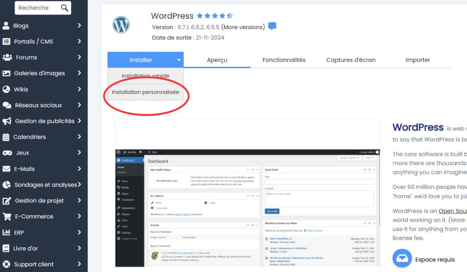
Task: Click the Sondages et analyses pie chart icon
Action: pos(6,185)
